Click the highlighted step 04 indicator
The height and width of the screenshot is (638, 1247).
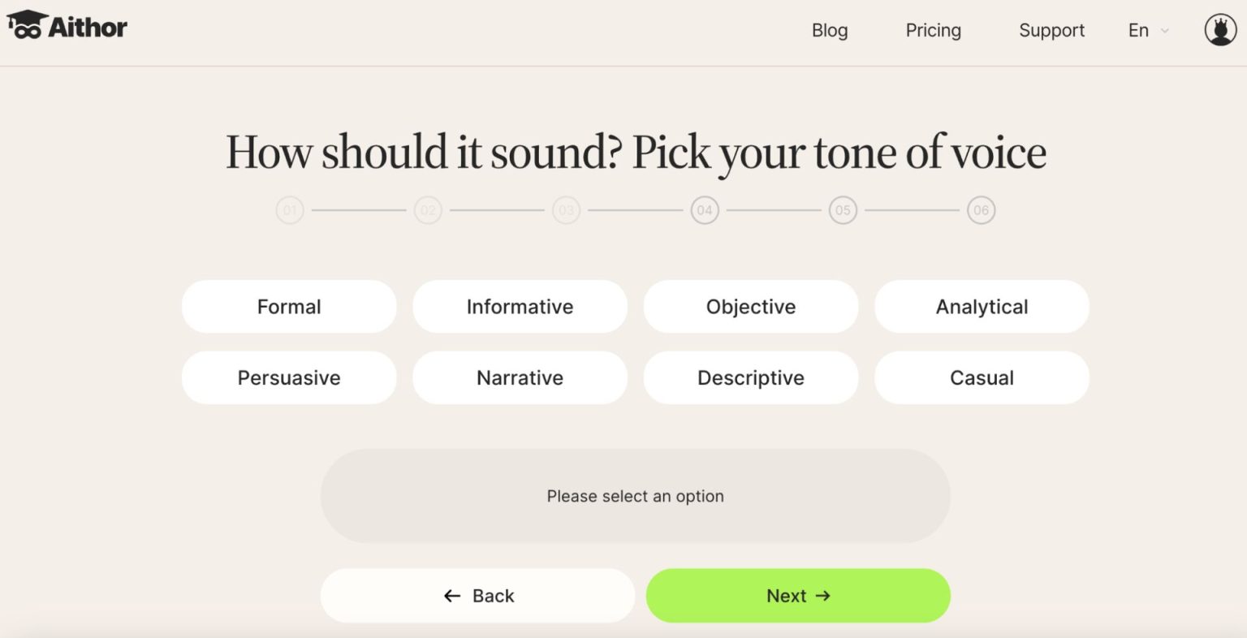[x=704, y=209]
